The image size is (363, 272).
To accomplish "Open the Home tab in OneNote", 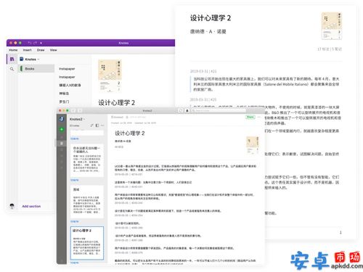I will (13, 50).
